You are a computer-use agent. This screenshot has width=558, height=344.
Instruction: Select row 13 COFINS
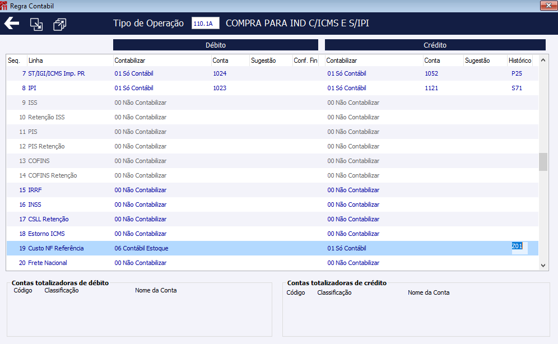coord(272,161)
